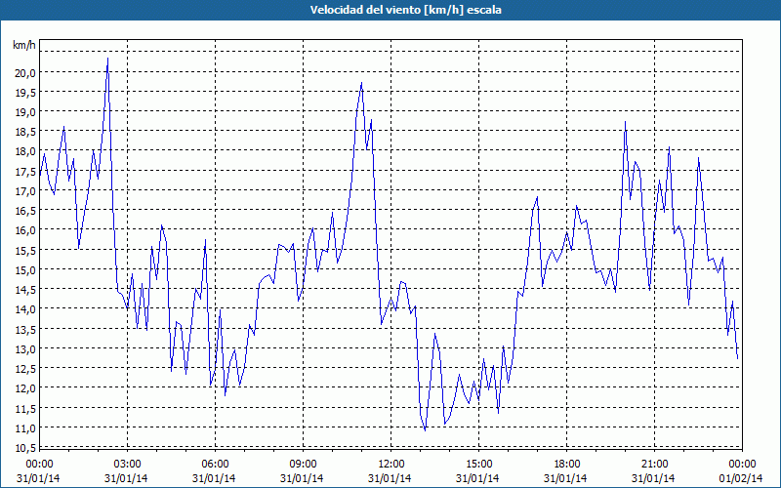Click the 31/01/14 date beneath the first 00:00
The image size is (781, 488).
[x=38, y=478]
